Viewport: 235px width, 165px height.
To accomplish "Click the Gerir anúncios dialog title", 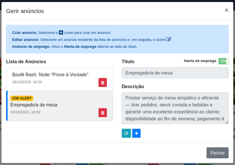I will pyautogui.click(x=25, y=11).
